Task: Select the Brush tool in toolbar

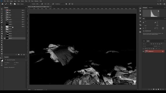Action: click(x=2, y=25)
